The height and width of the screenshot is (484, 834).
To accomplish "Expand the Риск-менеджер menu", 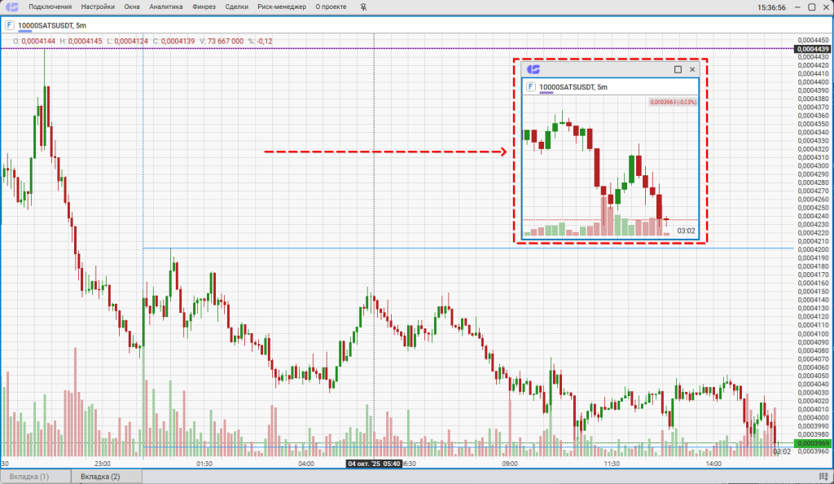I will (282, 7).
